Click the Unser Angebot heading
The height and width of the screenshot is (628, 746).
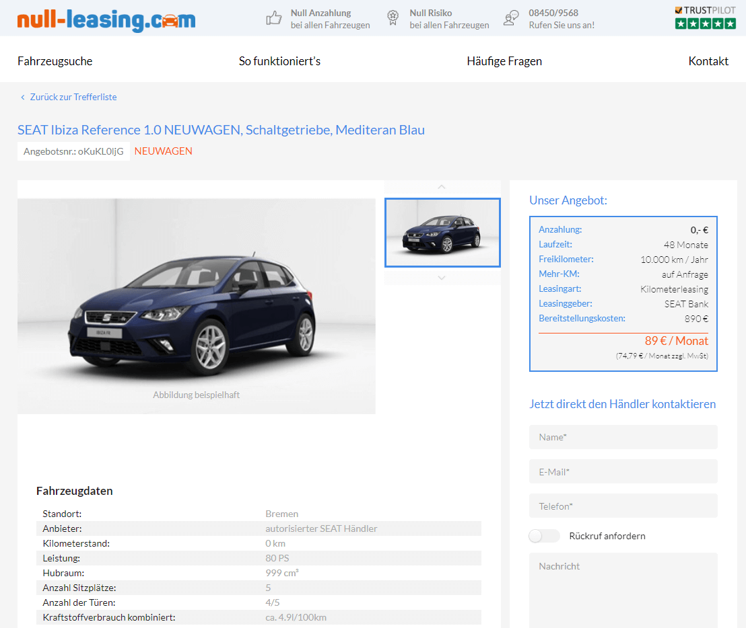tap(568, 200)
